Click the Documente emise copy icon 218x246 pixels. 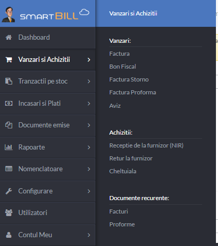(x=9, y=125)
